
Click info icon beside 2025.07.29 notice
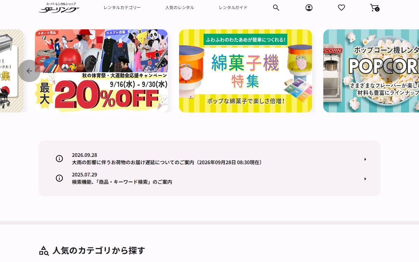coord(59,178)
